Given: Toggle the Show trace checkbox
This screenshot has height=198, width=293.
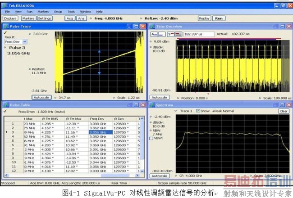Looking at the screenshot, I should [198, 111].
